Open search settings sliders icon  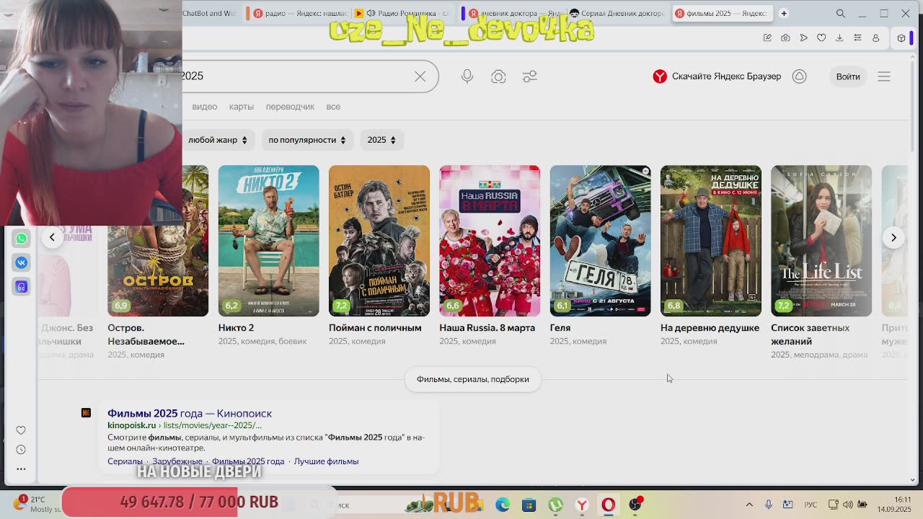[530, 76]
